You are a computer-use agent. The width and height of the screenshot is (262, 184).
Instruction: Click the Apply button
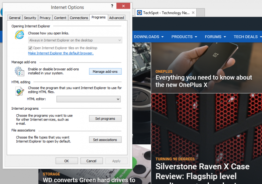pos(117,161)
